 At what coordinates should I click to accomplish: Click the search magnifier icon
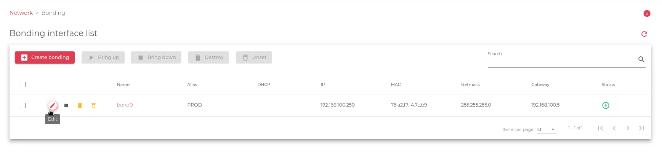(x=641, y=59)
